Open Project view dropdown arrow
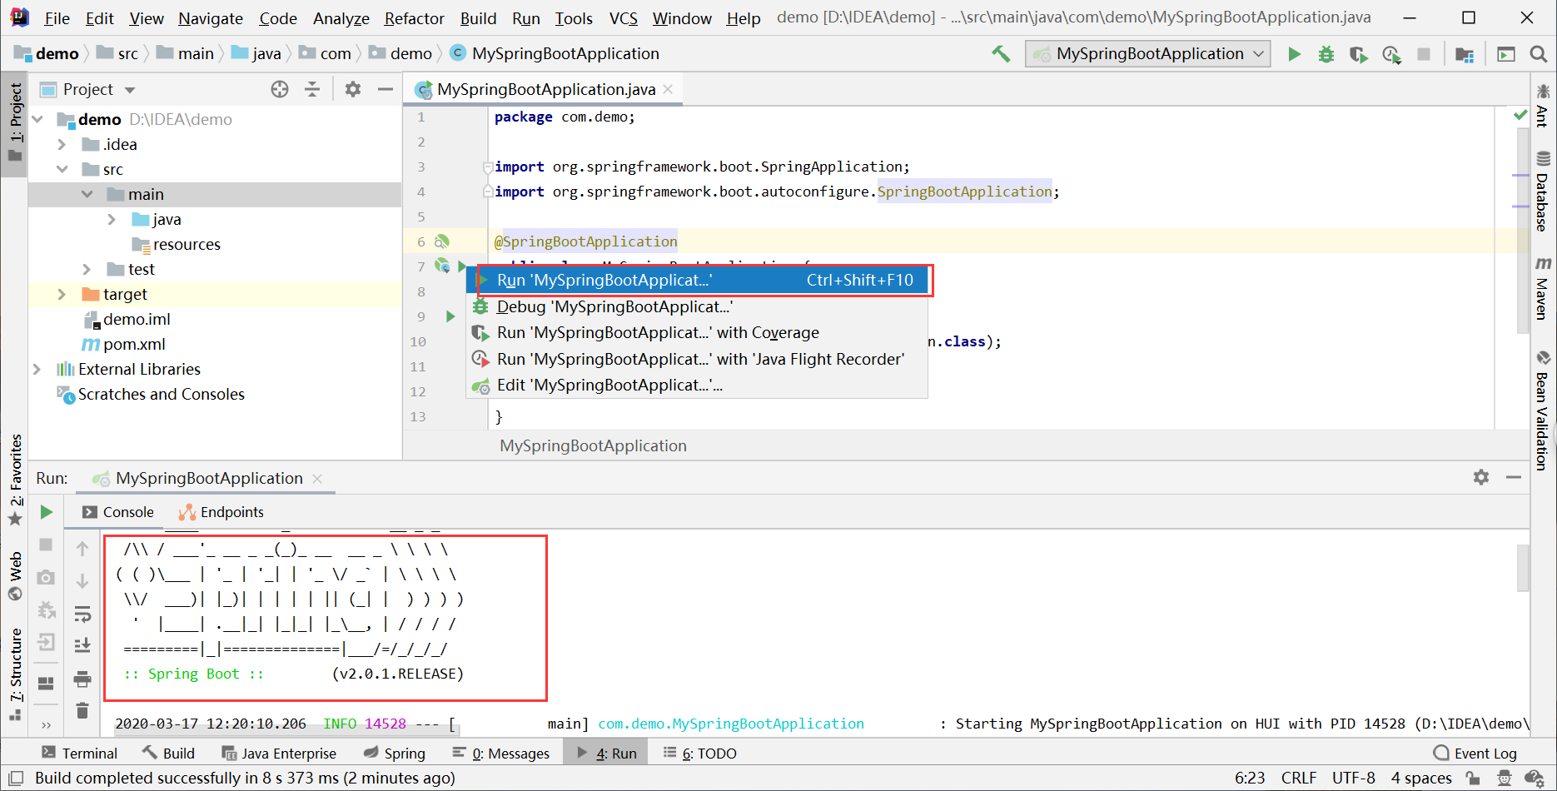Image resolution: width=1557 pixels, height=791 pixels. point(130,90)
